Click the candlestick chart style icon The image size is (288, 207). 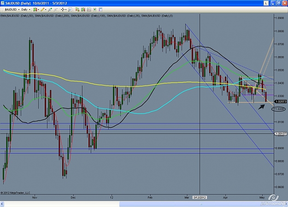tap(35, 10)
